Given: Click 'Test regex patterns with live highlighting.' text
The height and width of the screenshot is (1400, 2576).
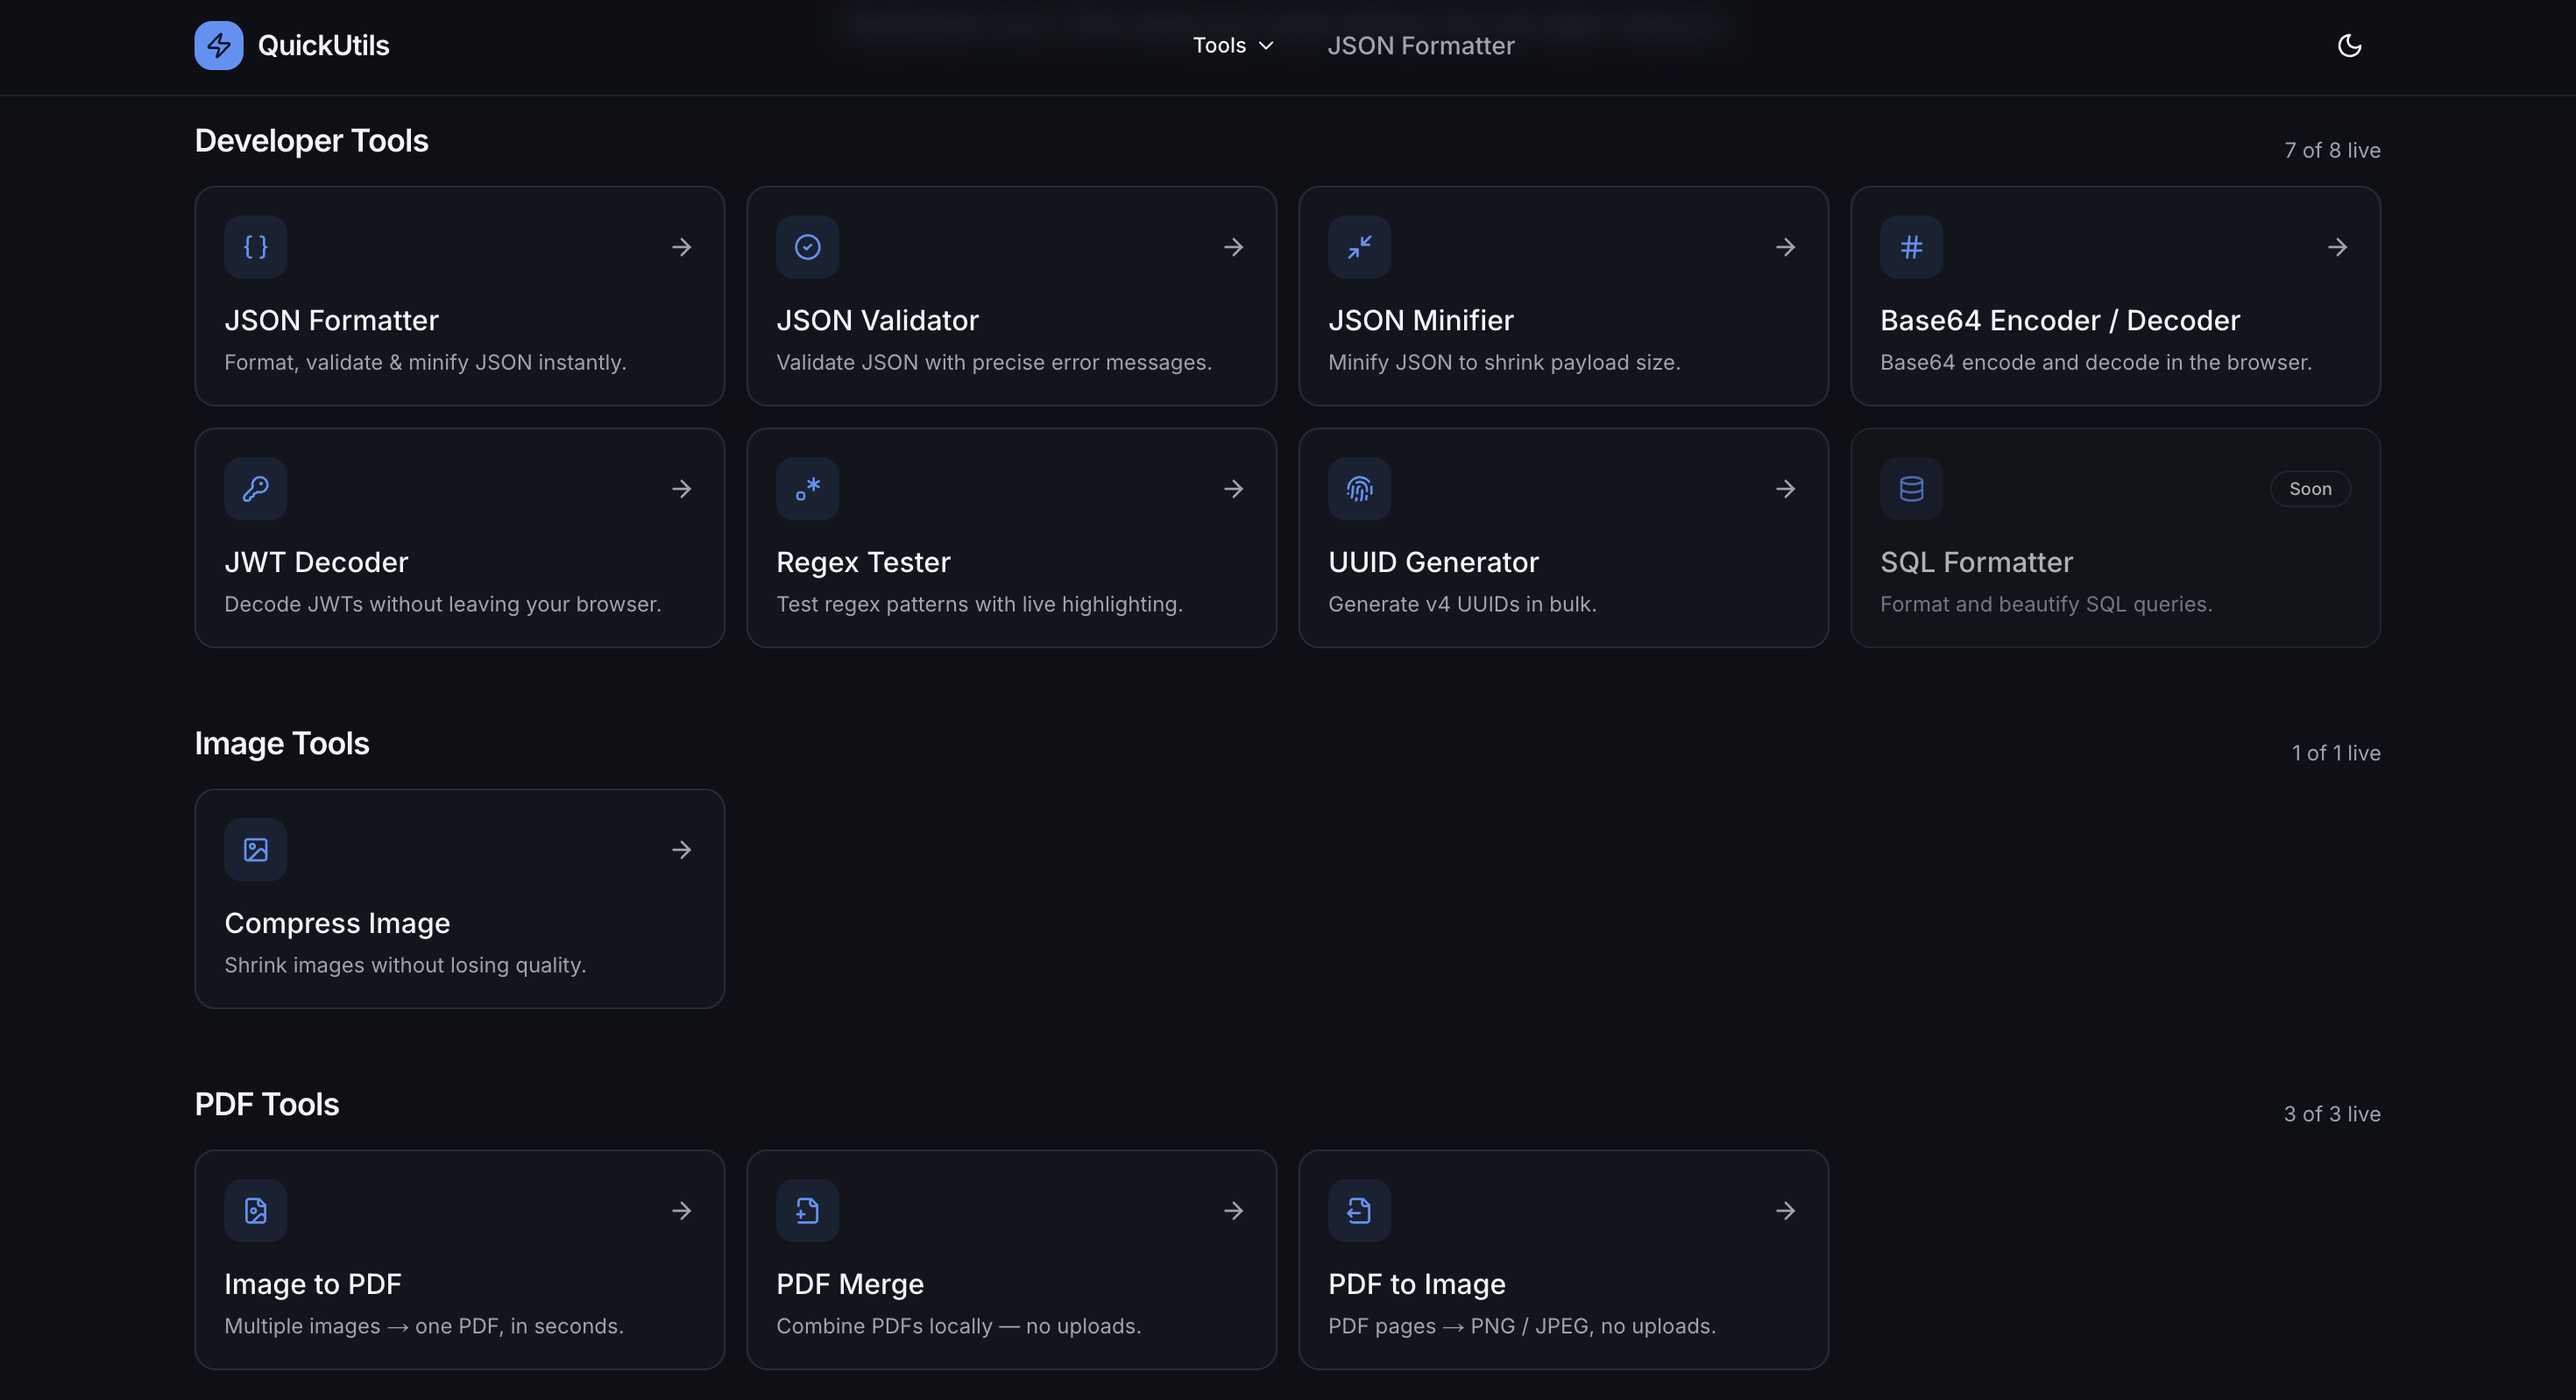Looking at the screenshot, I should pos(979,604).
